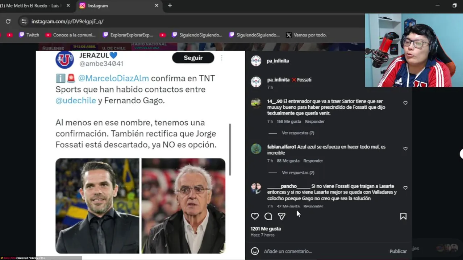Screen dimensions: 463x260
Task: Expand Ver respuestas (7)
Action: point(298,133)
